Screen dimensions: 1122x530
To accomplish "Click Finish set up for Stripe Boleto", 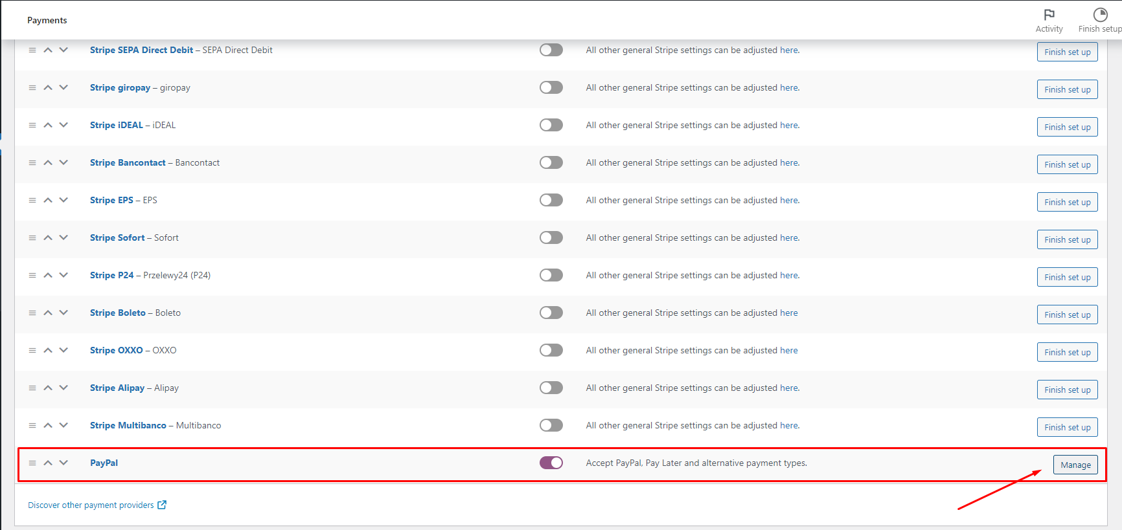I will pyautogui.click(x=1068, y=315).
